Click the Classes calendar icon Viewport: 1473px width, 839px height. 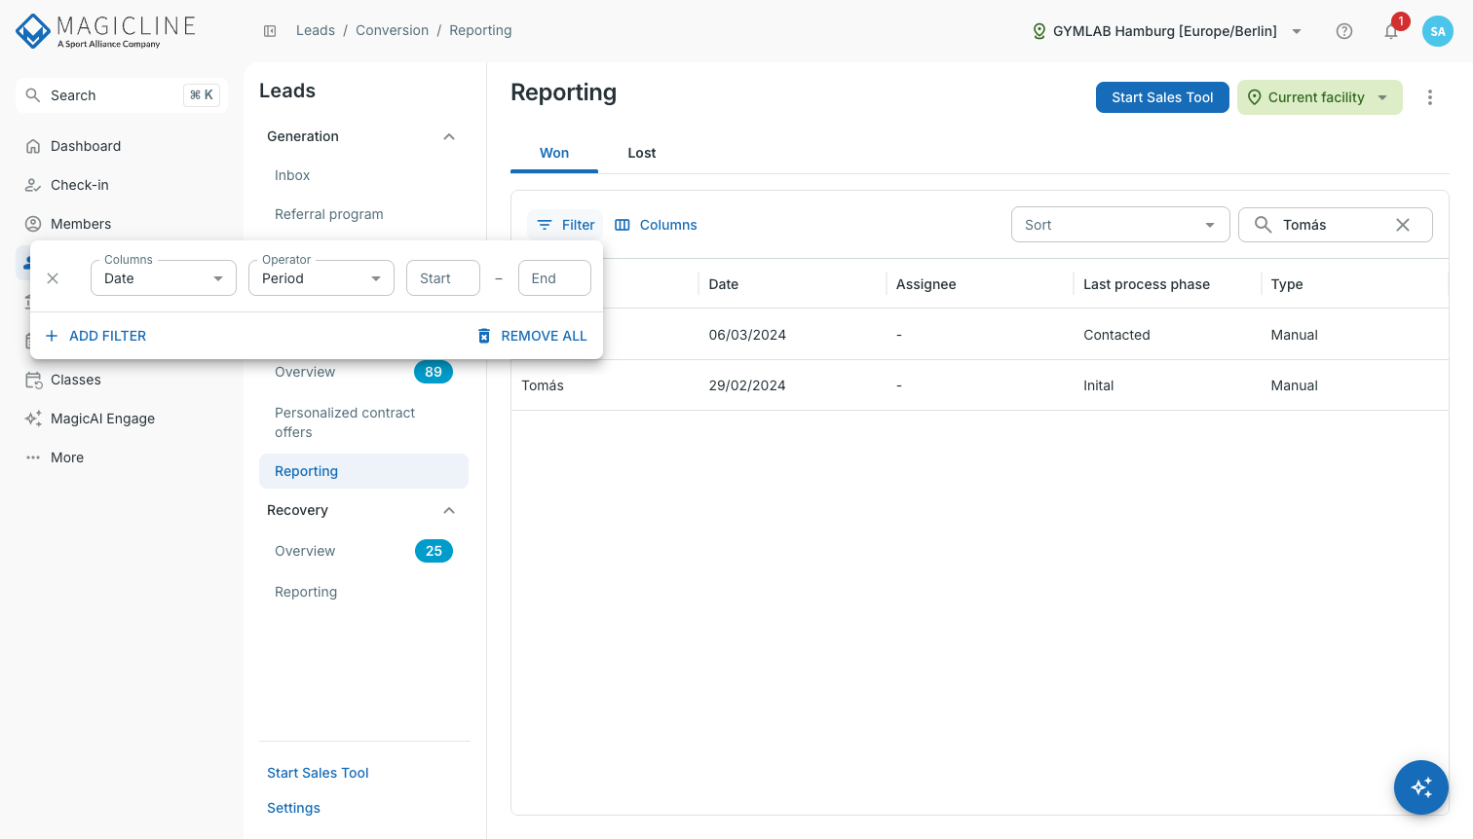[x=33, y=380]
